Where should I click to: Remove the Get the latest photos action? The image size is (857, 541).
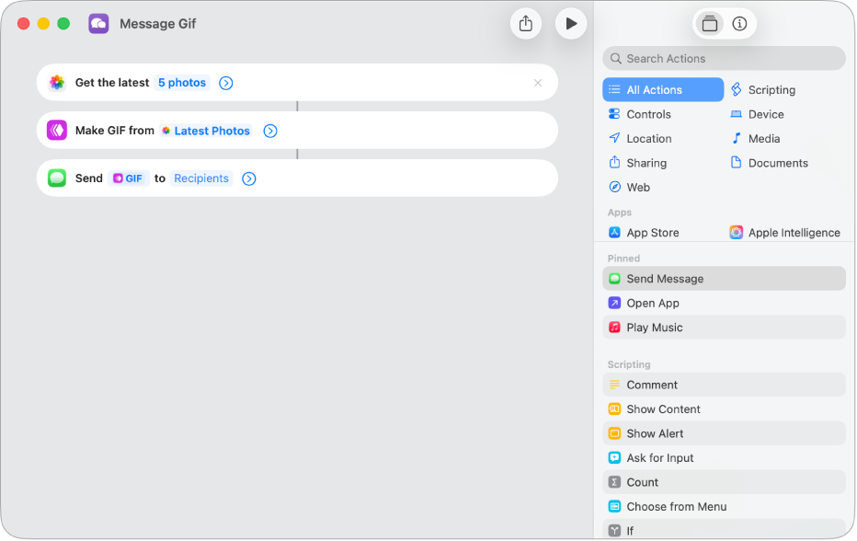click(x=538, y=83)
